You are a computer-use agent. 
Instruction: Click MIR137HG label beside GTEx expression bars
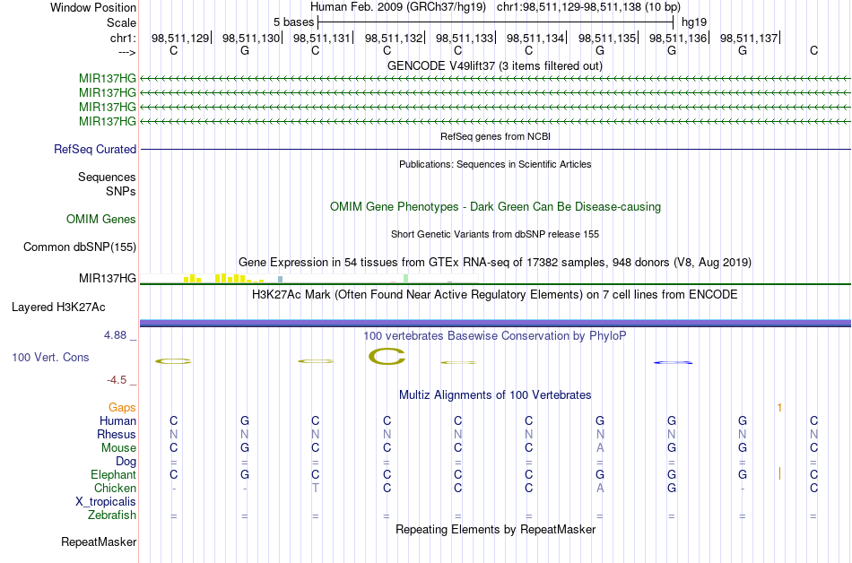pos(107,278)
